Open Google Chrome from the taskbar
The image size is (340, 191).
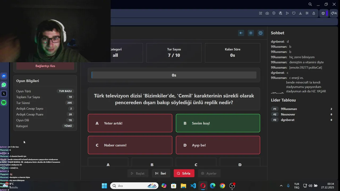pos(222,186)
